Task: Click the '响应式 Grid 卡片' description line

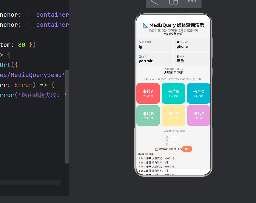Action: pos(173,79)
